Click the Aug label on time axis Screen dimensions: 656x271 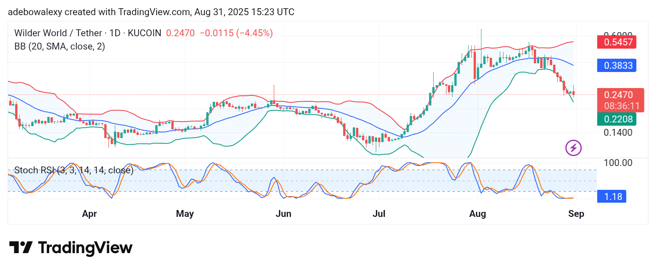478,214
